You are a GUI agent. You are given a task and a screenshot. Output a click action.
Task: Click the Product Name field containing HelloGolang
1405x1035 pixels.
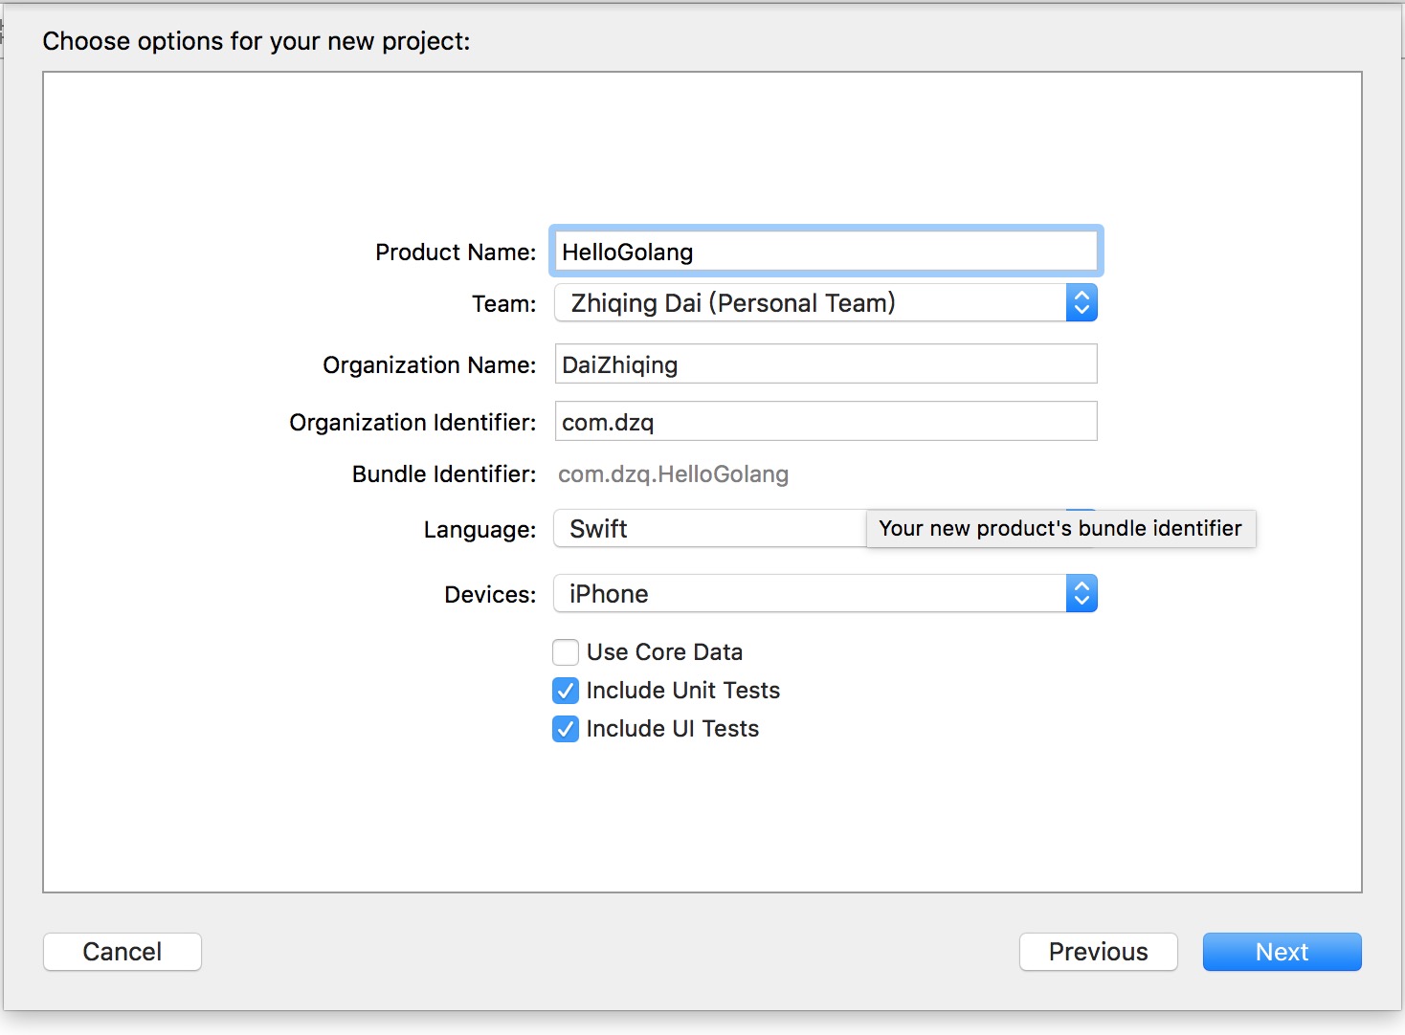(x=826, y=252)
